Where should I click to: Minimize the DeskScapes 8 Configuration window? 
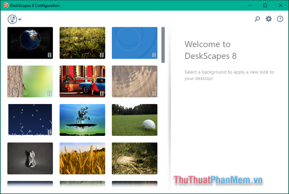click(250, 5)
